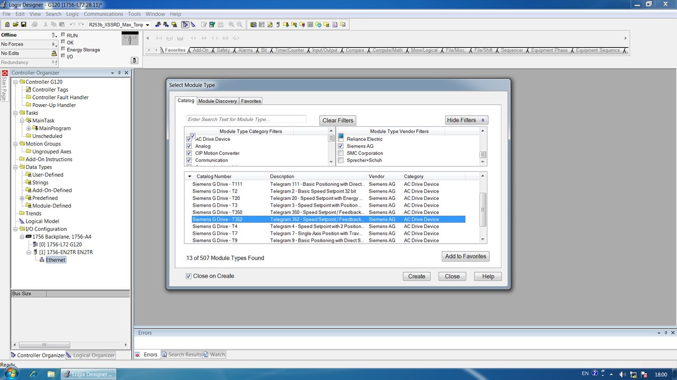The width and height of the screenshot is (677, 380).
Task: Click the Controller Tags icon in tree
Action: 28,90
